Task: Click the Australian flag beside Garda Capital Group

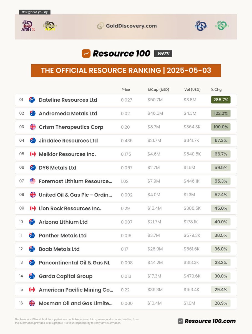Action: [x=32, y=276]
